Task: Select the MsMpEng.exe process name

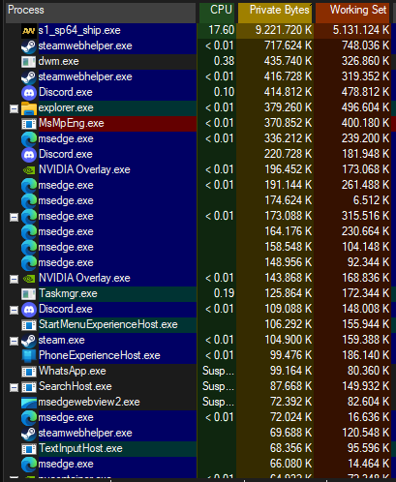Action: click(x=72, y=123)
